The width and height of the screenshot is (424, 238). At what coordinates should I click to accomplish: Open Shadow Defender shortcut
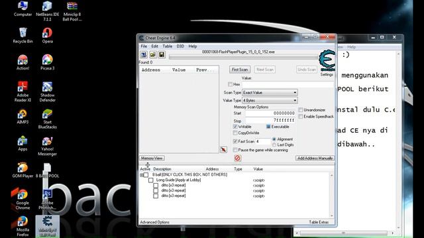[x=47, y=92]
